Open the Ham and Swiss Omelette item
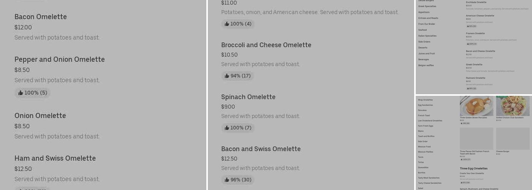The height and width of the screenshot is (190, 532). coord(55,158)
